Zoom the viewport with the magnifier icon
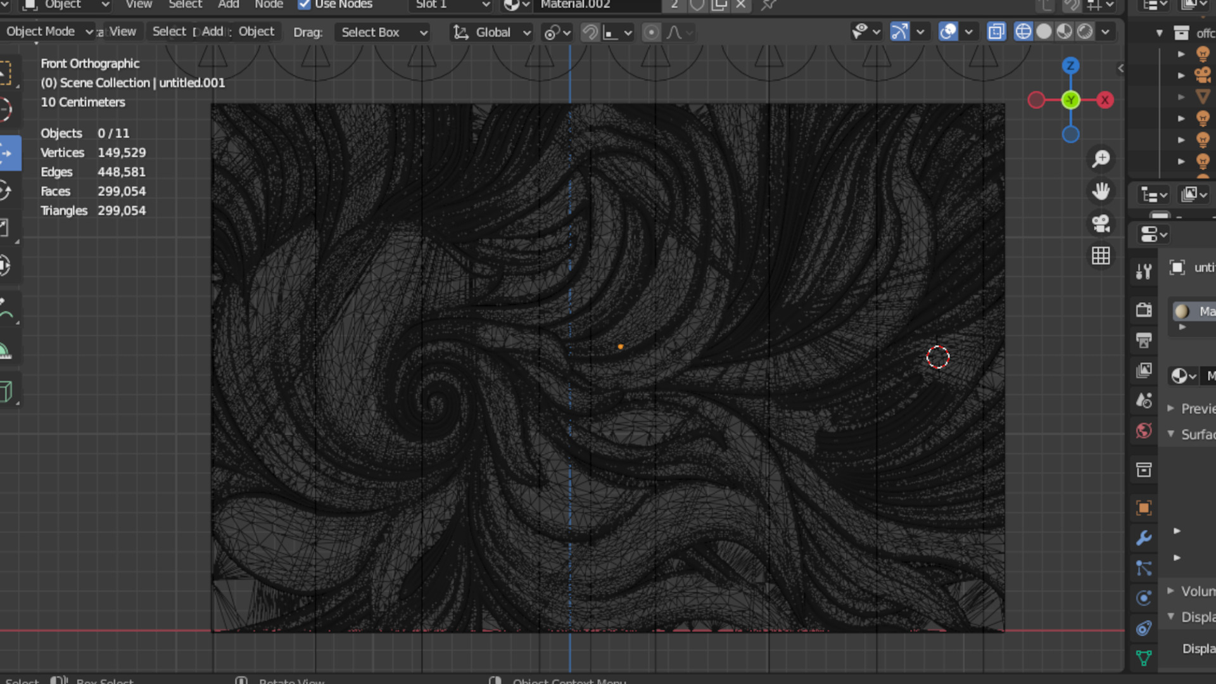The height and width of the screenshot is (684, 1216). point(1101,158)
